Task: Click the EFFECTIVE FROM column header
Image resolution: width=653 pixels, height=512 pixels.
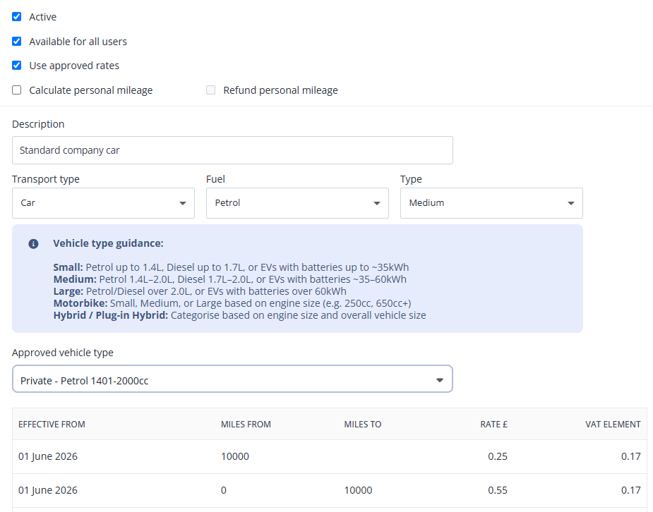Action: tap(52, 425)
